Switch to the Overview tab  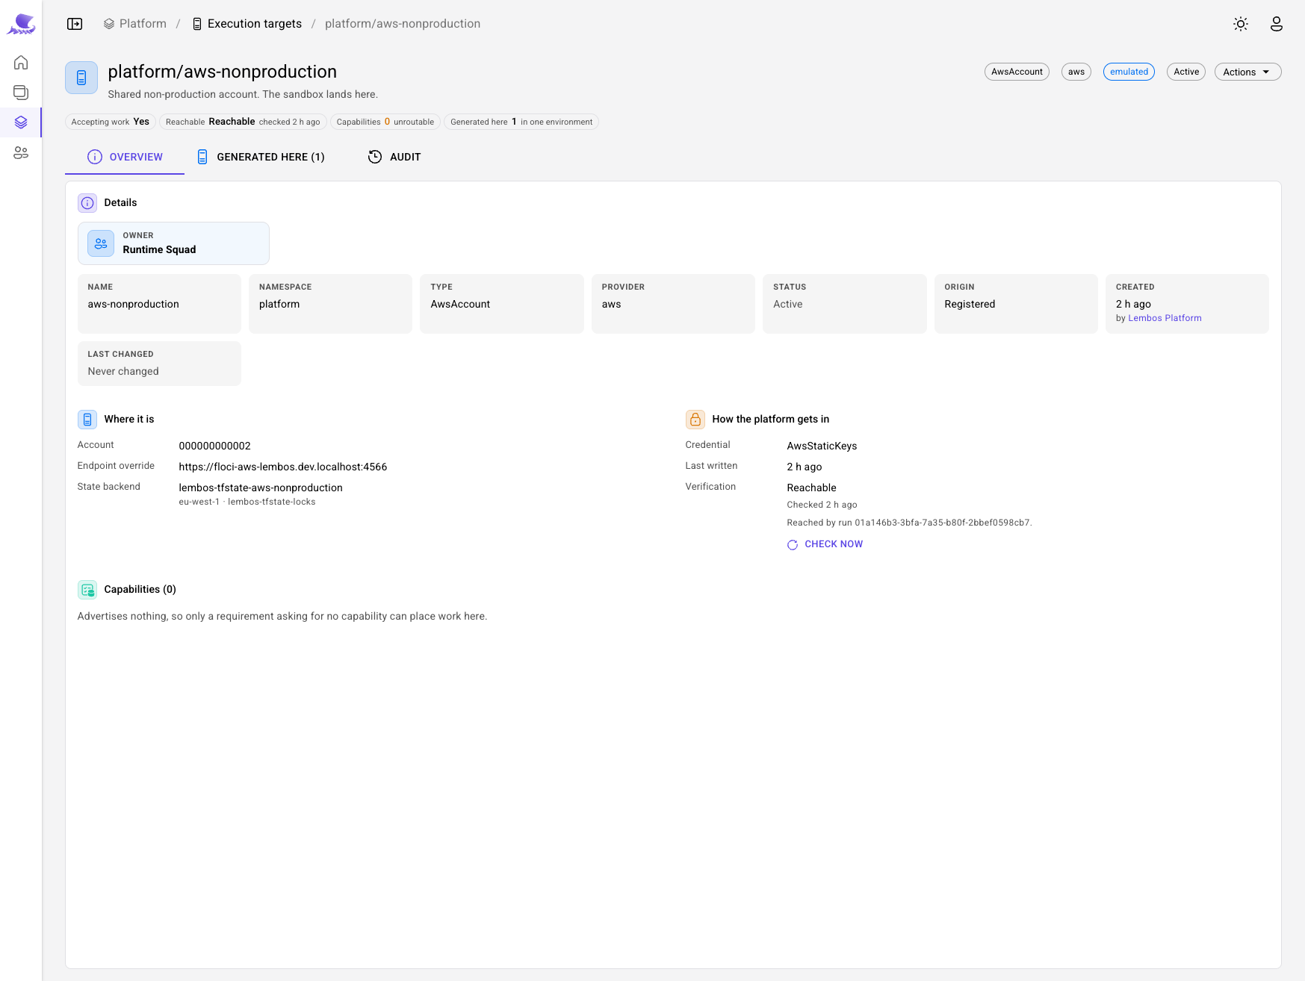pyautogui.click(x=125, y=157)
